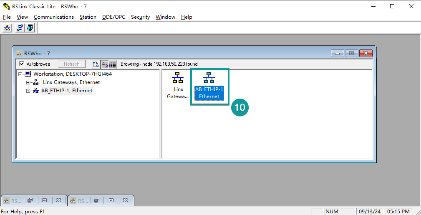Image resolution: width=421 pixels, height=215 pixels.
Task: Expand the AB_ETHIP-1, Ethernet node
Action: pos(28,91)
